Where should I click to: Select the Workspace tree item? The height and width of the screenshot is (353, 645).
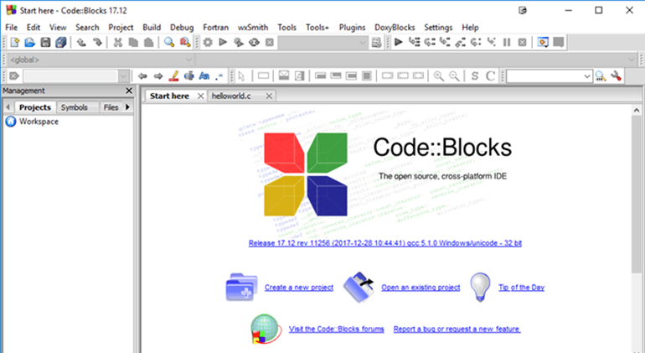(x=39, y=122)
